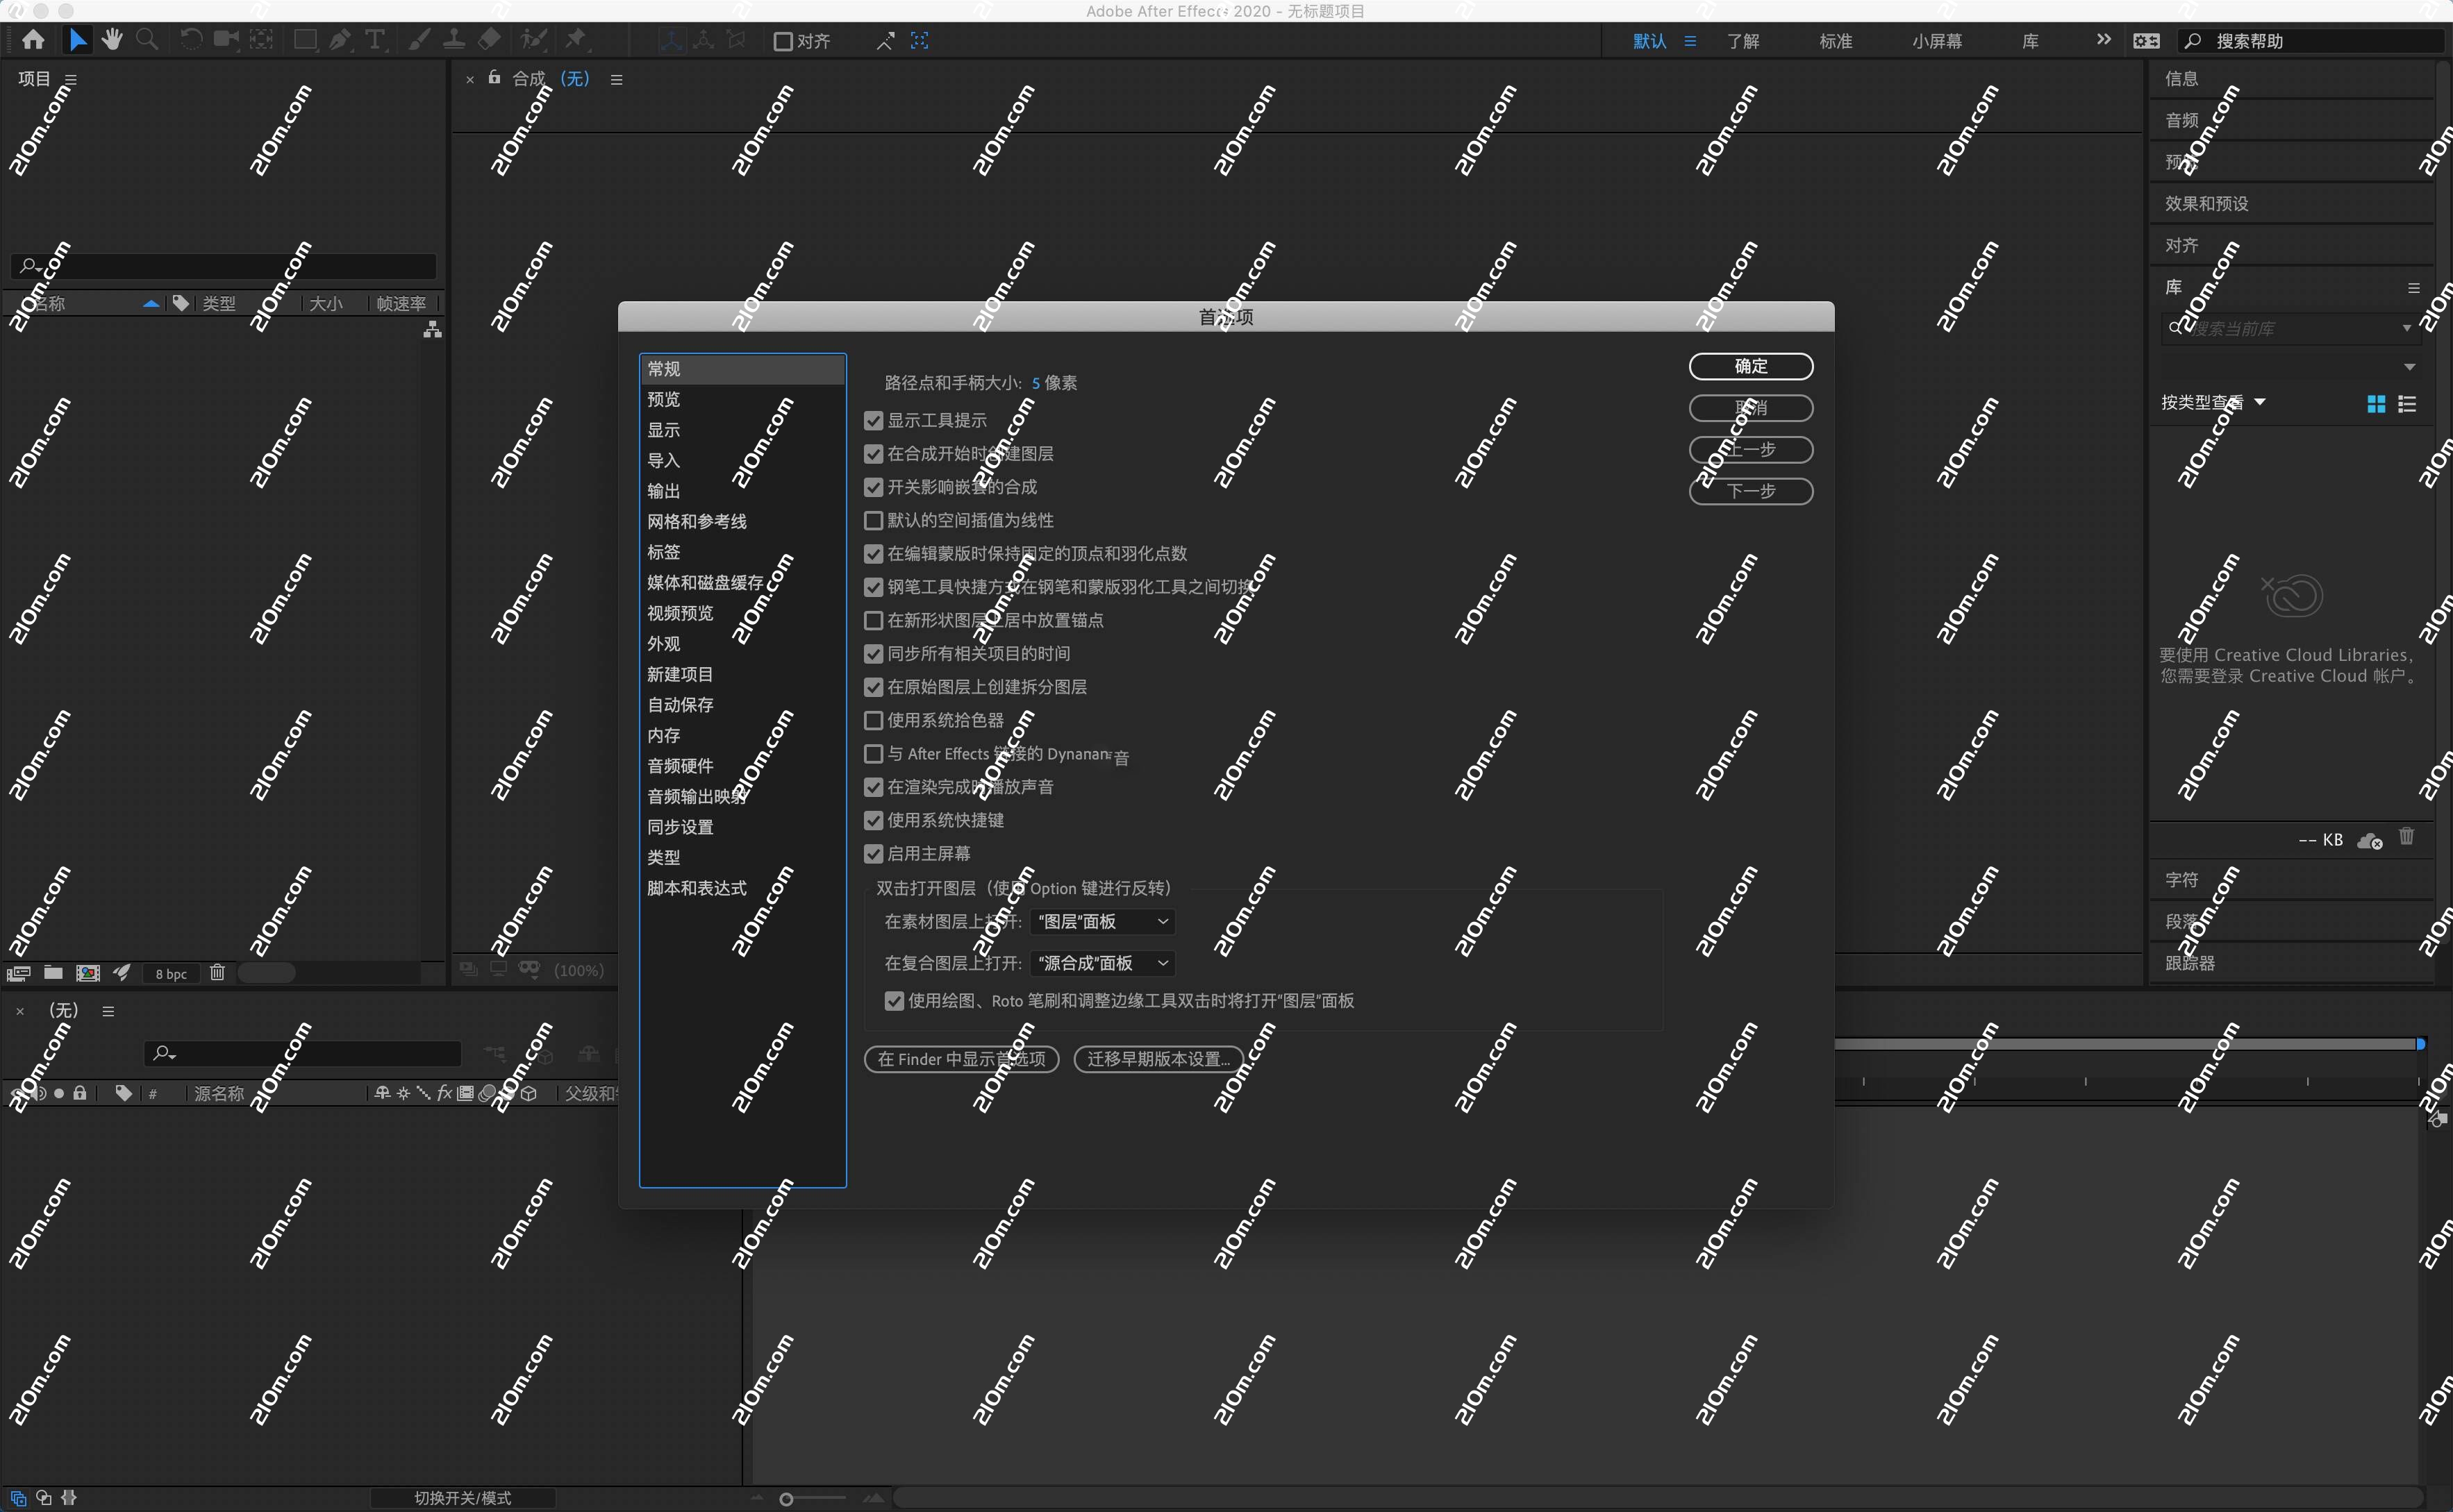Screen dimensions: 2453x1512
Task: Select the Rectangle shape tool
Action: [x=305, y=40]
